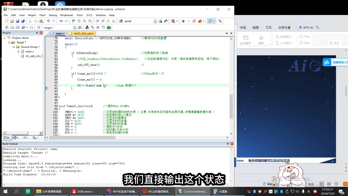The height and width of the screenshot is (196, 348).
Task: Switch to the Functions tab in project pane
Action: click(x=27, y=138)
